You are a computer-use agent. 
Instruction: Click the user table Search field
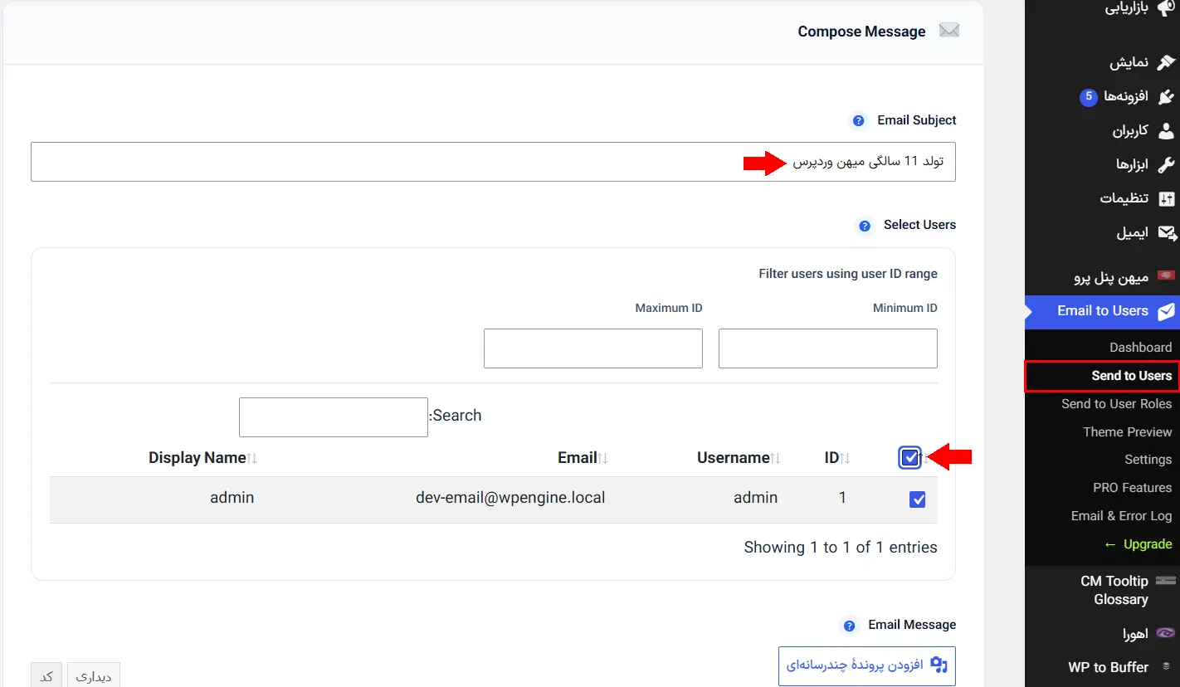click(334, 417)
